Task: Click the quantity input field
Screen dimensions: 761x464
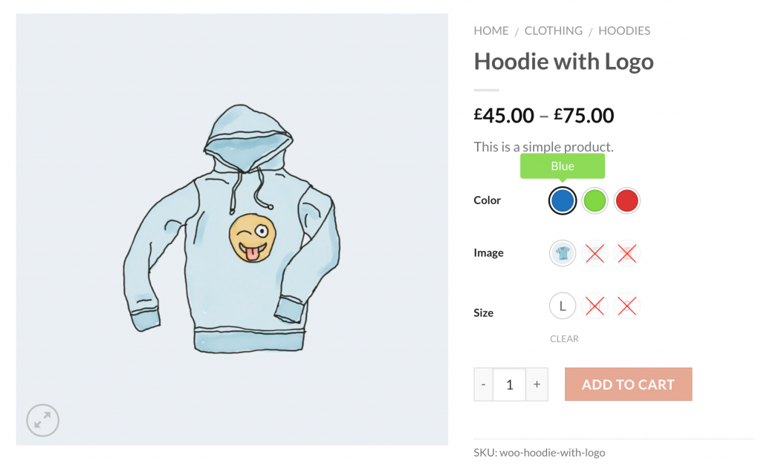Action: coord(510,385)
